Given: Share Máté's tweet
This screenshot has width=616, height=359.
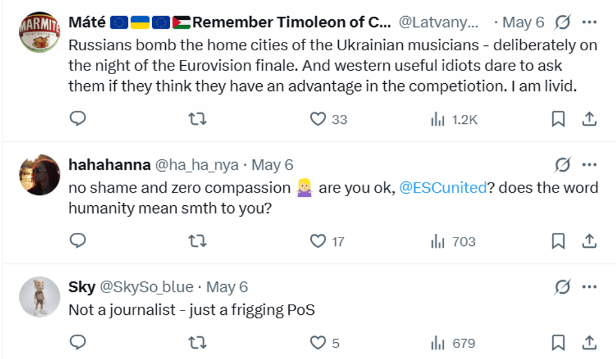Looking at the screenshot, I should pos(589,119).
